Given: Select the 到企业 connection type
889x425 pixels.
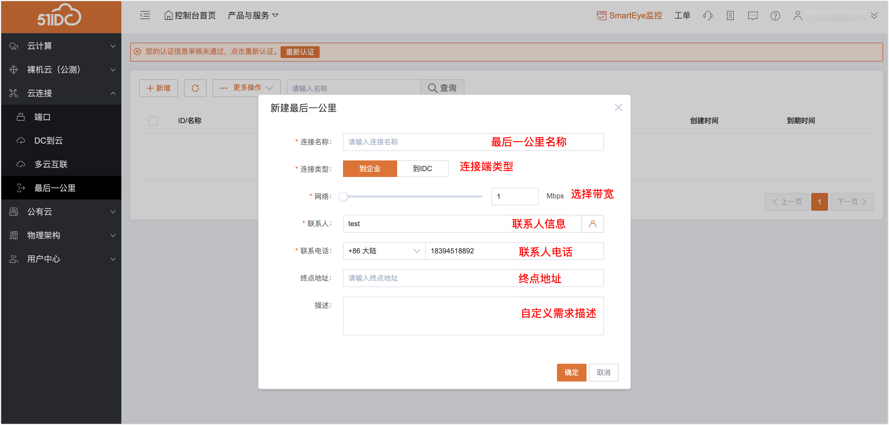Looking at the screenshot, I should (370, 168).
